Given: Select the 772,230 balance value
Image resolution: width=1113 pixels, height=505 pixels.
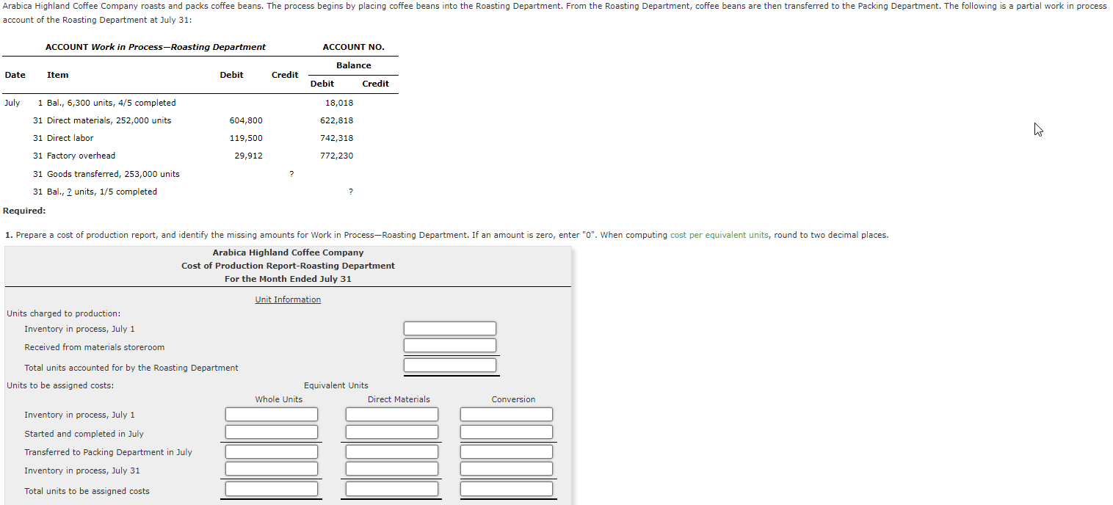Looking at the screenshot, I should [x=337, y=156].
